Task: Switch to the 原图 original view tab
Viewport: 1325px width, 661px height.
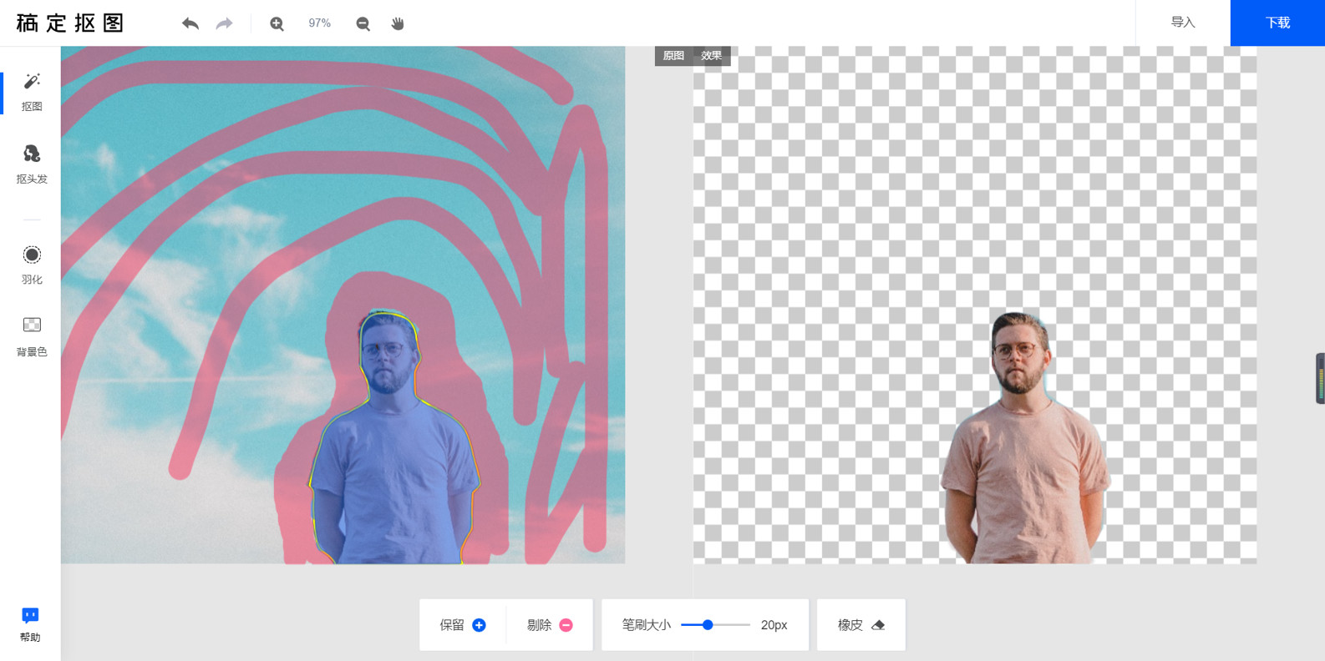Action: pos(673,56)
